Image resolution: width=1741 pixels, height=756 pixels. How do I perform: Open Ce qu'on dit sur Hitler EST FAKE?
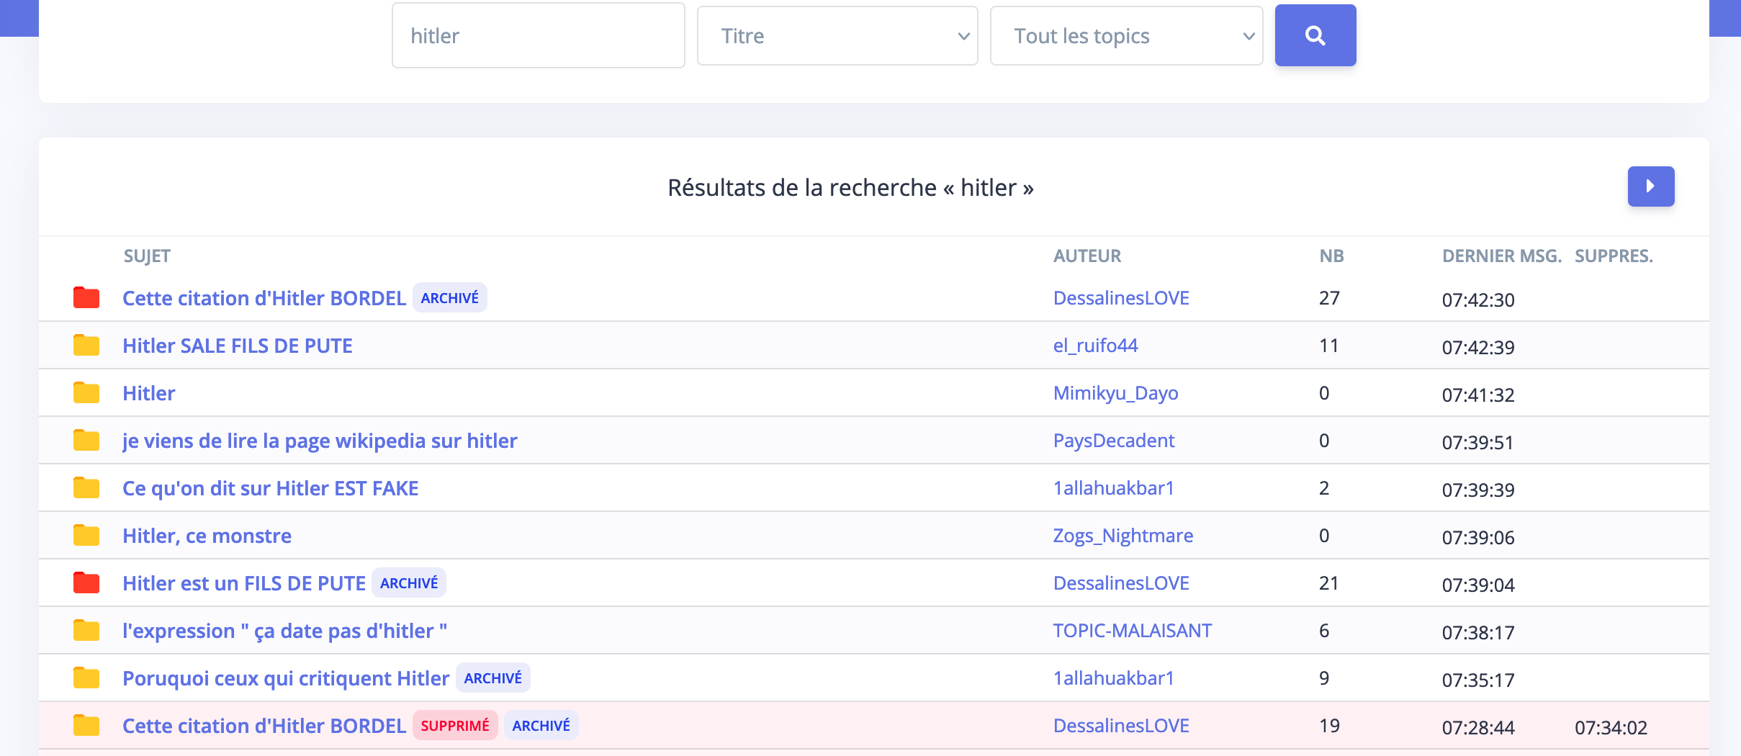click(x=270, y=488)
